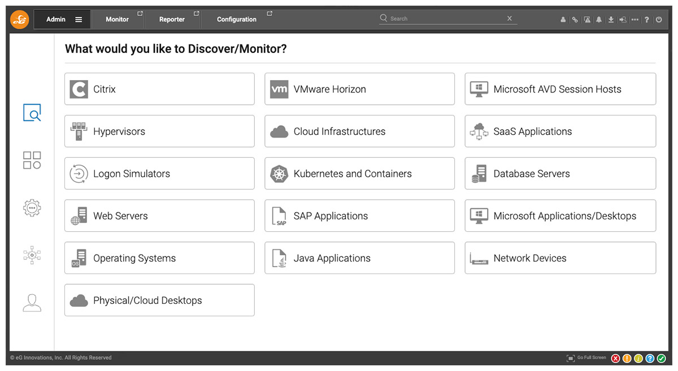This screenshot has height=371, width=678.
Task: Open the user silhouette icon in sidebar
Action: coord(32,303)
